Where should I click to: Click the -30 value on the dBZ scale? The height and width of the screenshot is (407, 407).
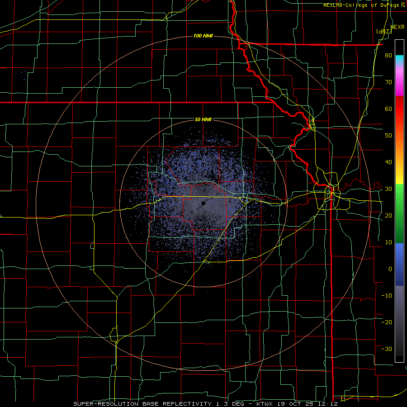[387, 349]
